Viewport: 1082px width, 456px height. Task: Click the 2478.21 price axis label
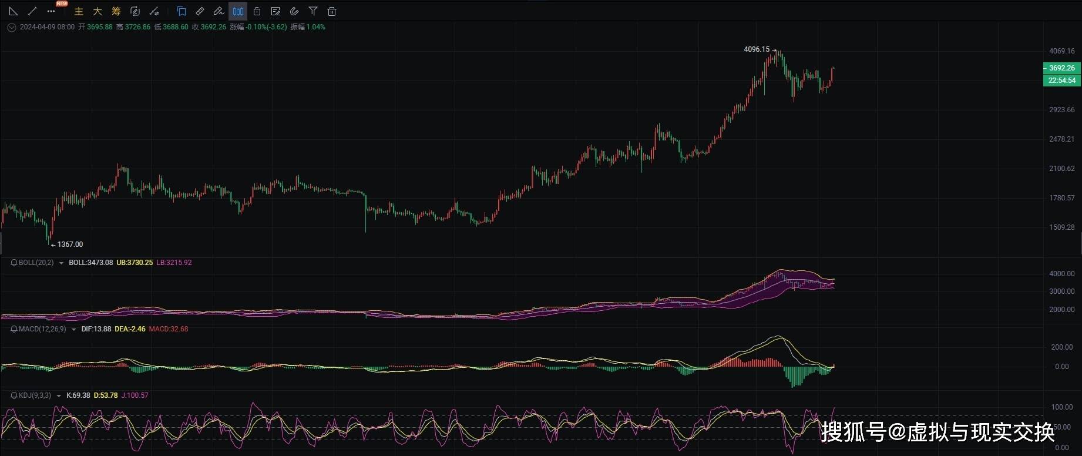pyautogui.click(x=1062, y=139)
